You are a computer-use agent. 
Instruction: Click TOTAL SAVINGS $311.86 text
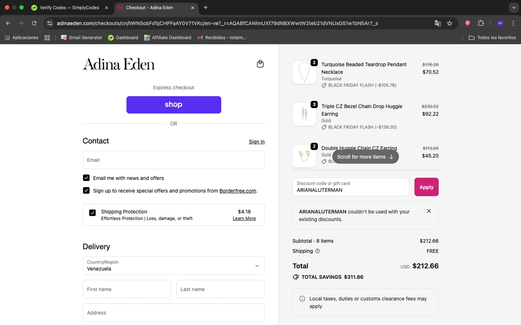click(332, 277)
